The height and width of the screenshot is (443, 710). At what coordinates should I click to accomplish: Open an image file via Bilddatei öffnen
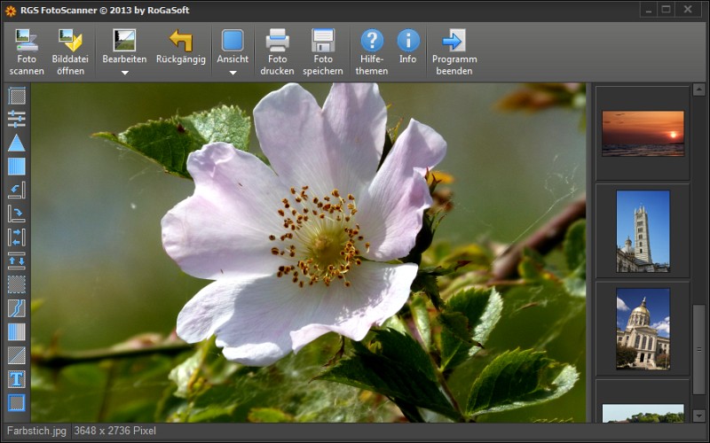click(x=69, y=51)
